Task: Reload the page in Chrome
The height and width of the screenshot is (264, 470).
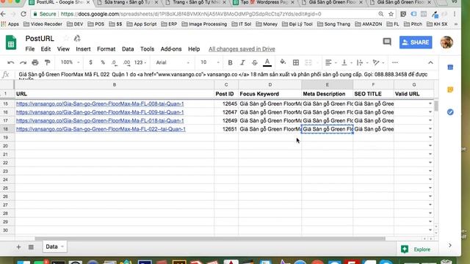Action: [23, 14]
